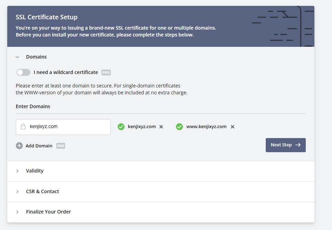Open the CSR & Contact section title
The height and width of the screenshot is (230, 332).
point(42,191)
